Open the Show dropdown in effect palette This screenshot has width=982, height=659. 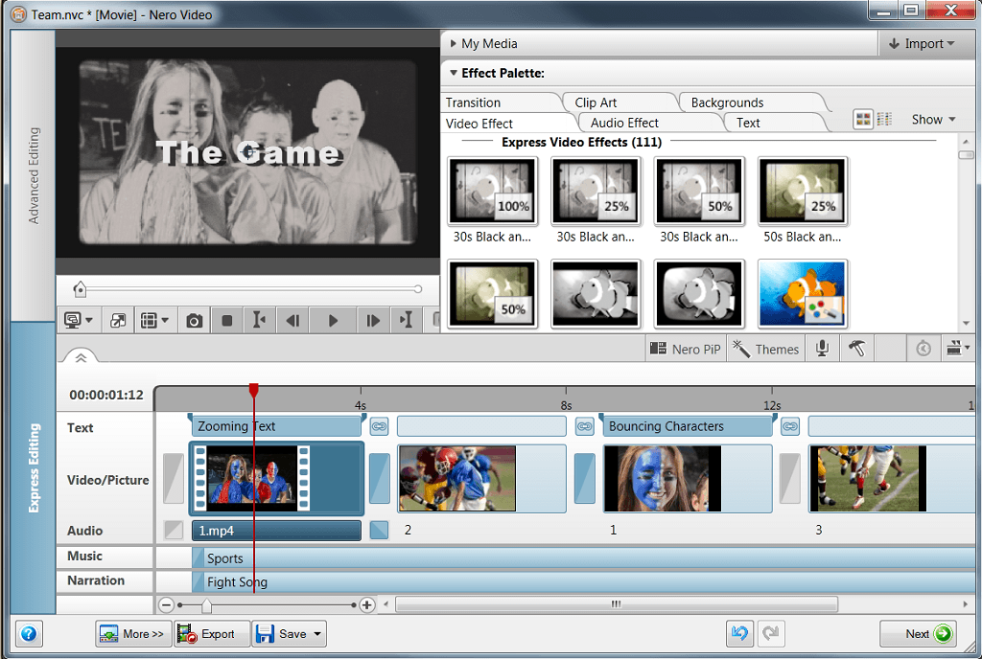click(x=933, y=120)
